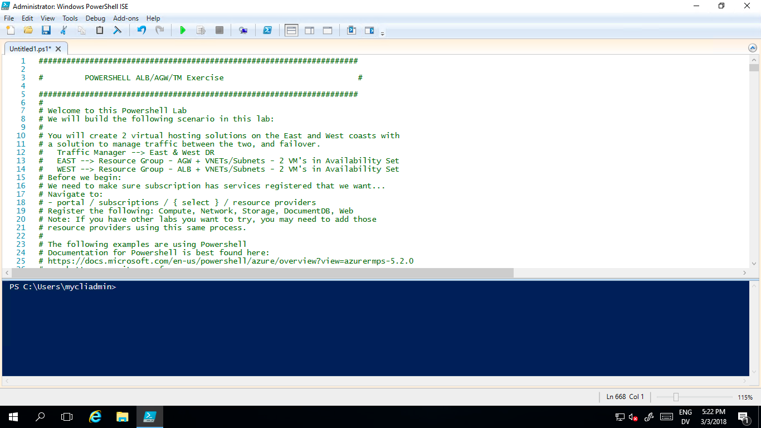
Task: Open New Remote PowerShell Tab icon
Action: point(243,30)
